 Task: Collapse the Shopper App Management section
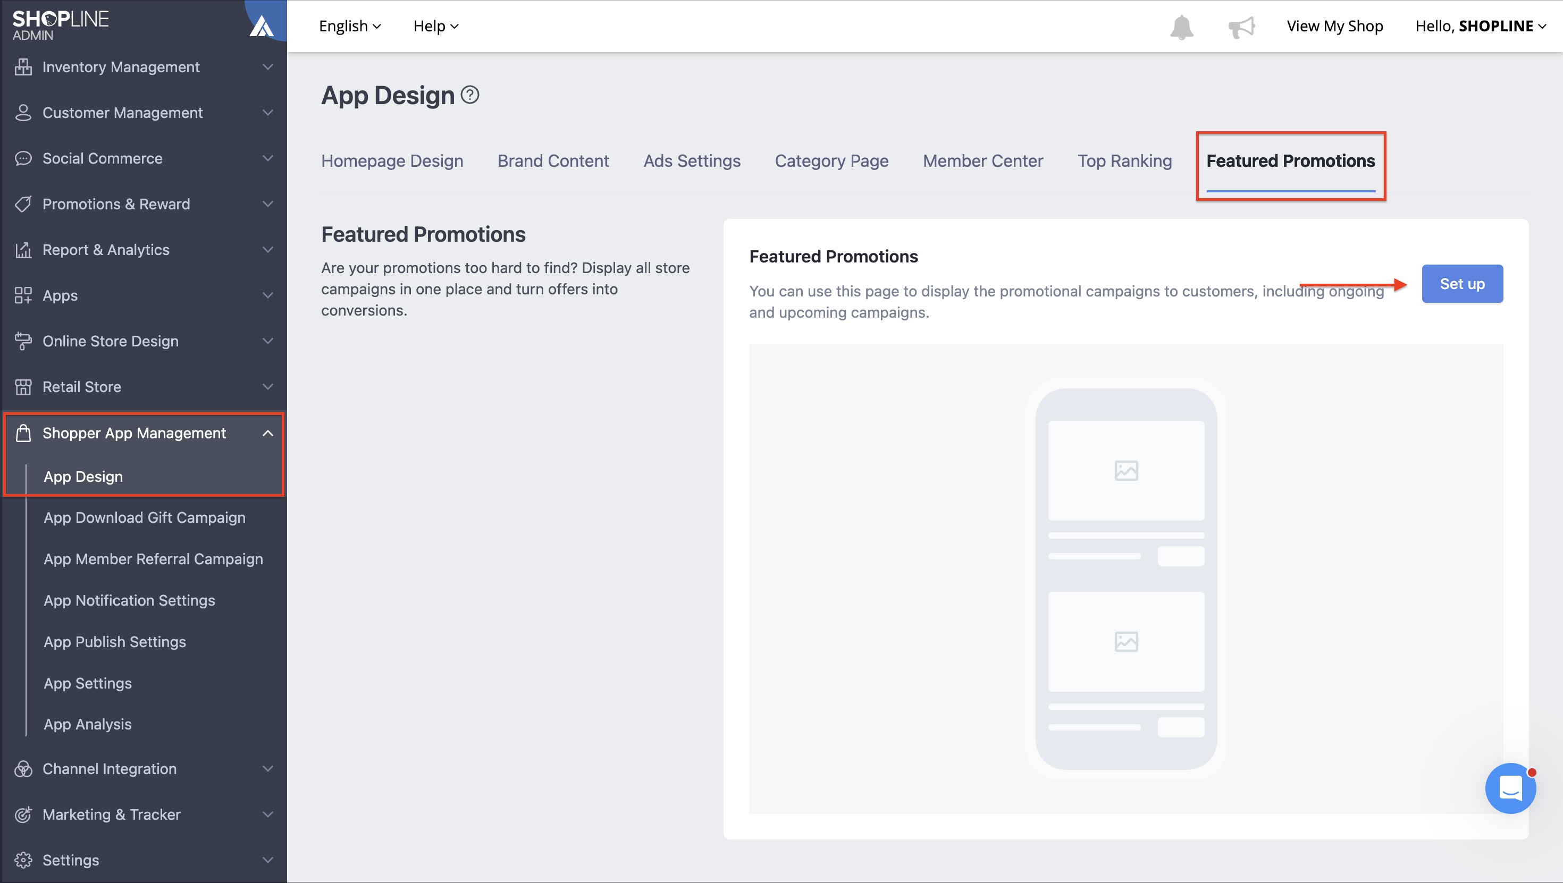coord(267,433)
